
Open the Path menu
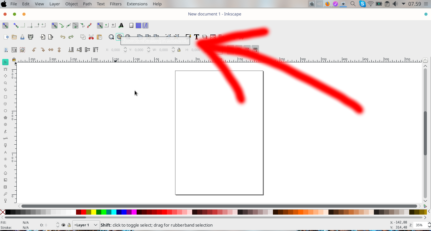87,4
